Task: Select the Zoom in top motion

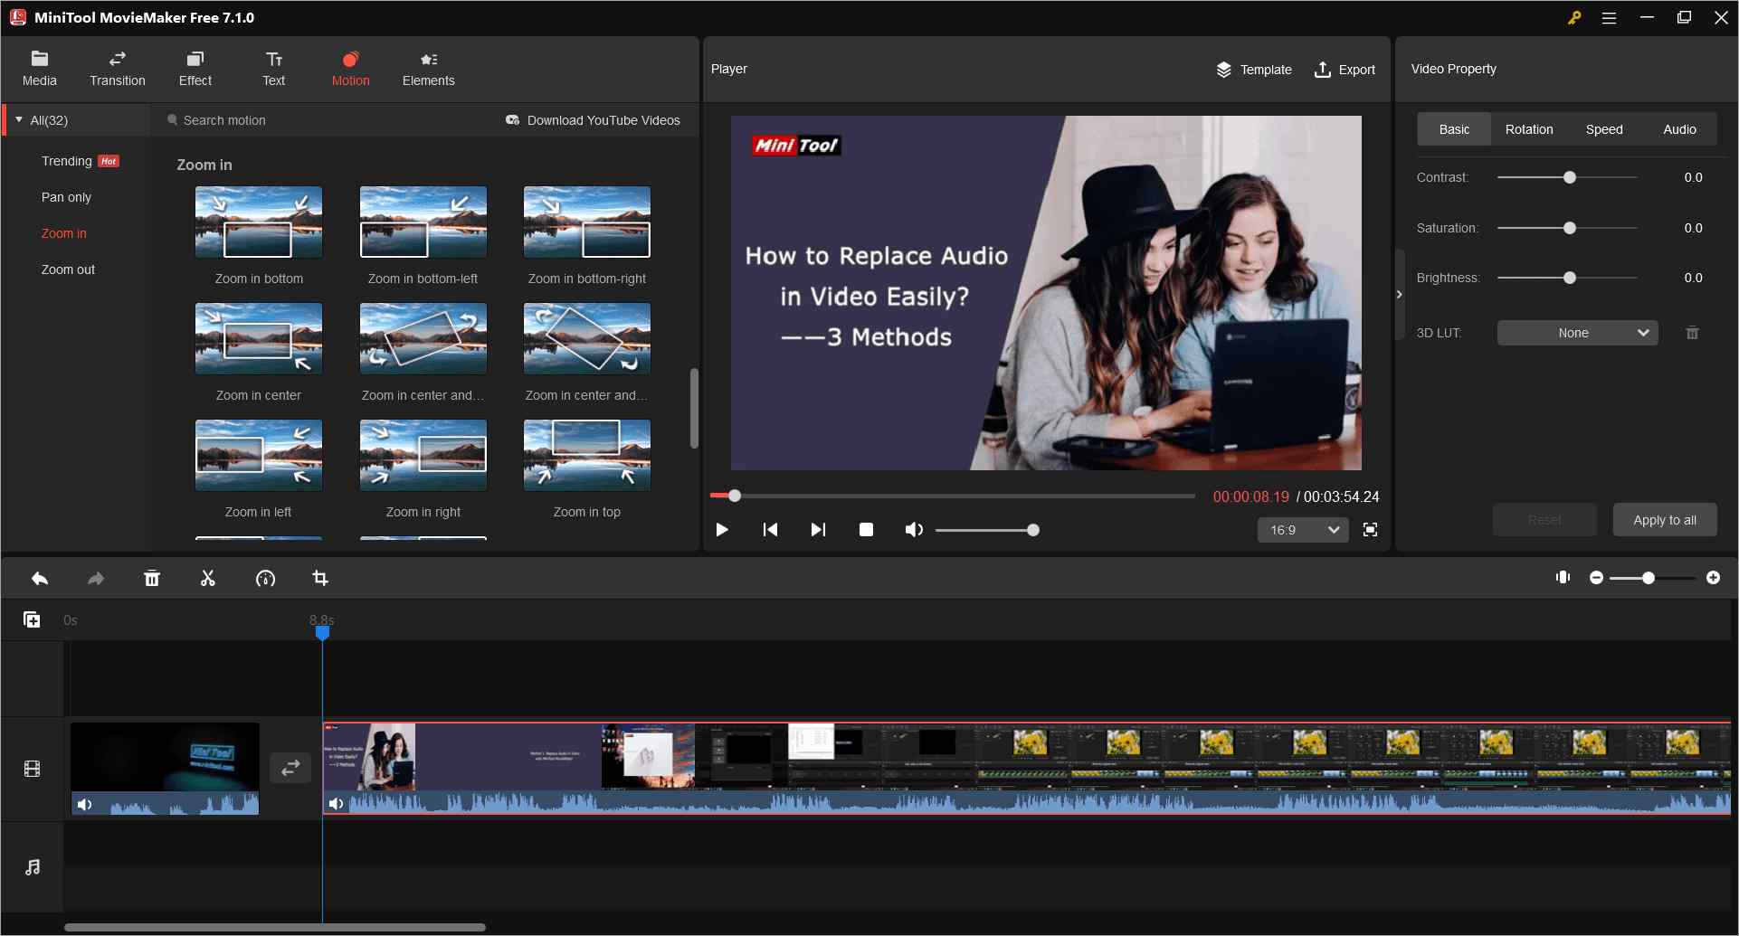Action: [x=587, y=455]
